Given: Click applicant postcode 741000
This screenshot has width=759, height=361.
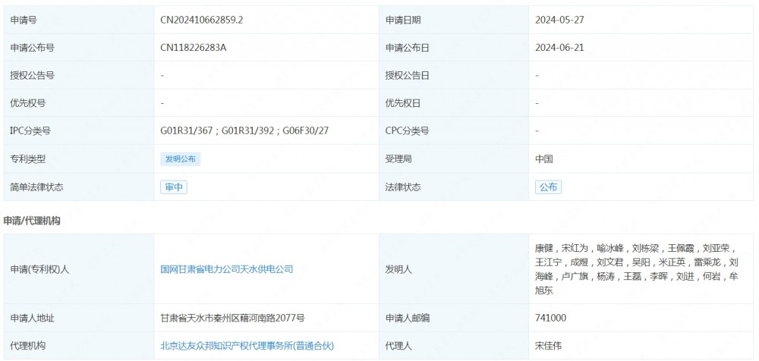Looking at the screenshot, I should coord(550,318).
